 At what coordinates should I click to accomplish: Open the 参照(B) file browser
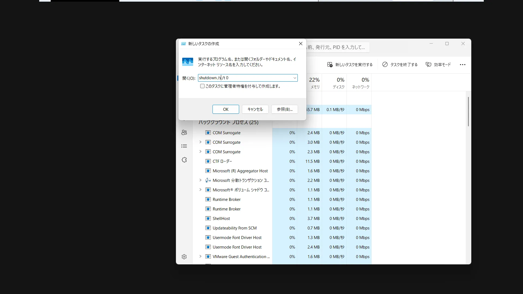[284, 109]
